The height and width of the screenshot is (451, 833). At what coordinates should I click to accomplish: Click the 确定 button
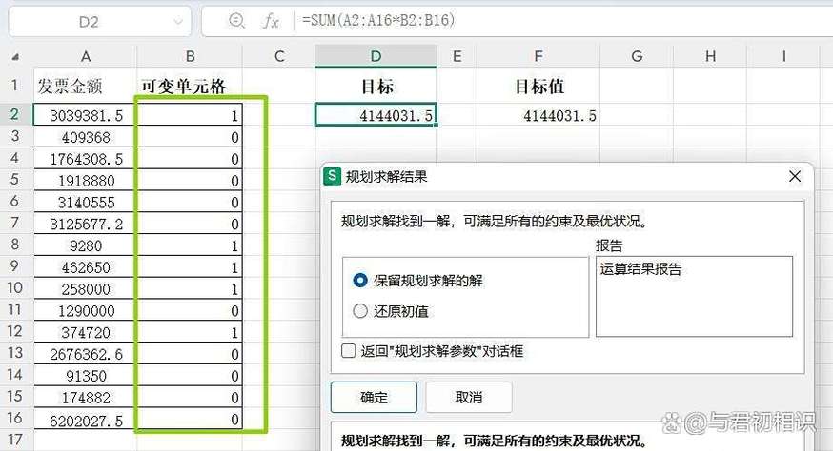tap(374, 398)
